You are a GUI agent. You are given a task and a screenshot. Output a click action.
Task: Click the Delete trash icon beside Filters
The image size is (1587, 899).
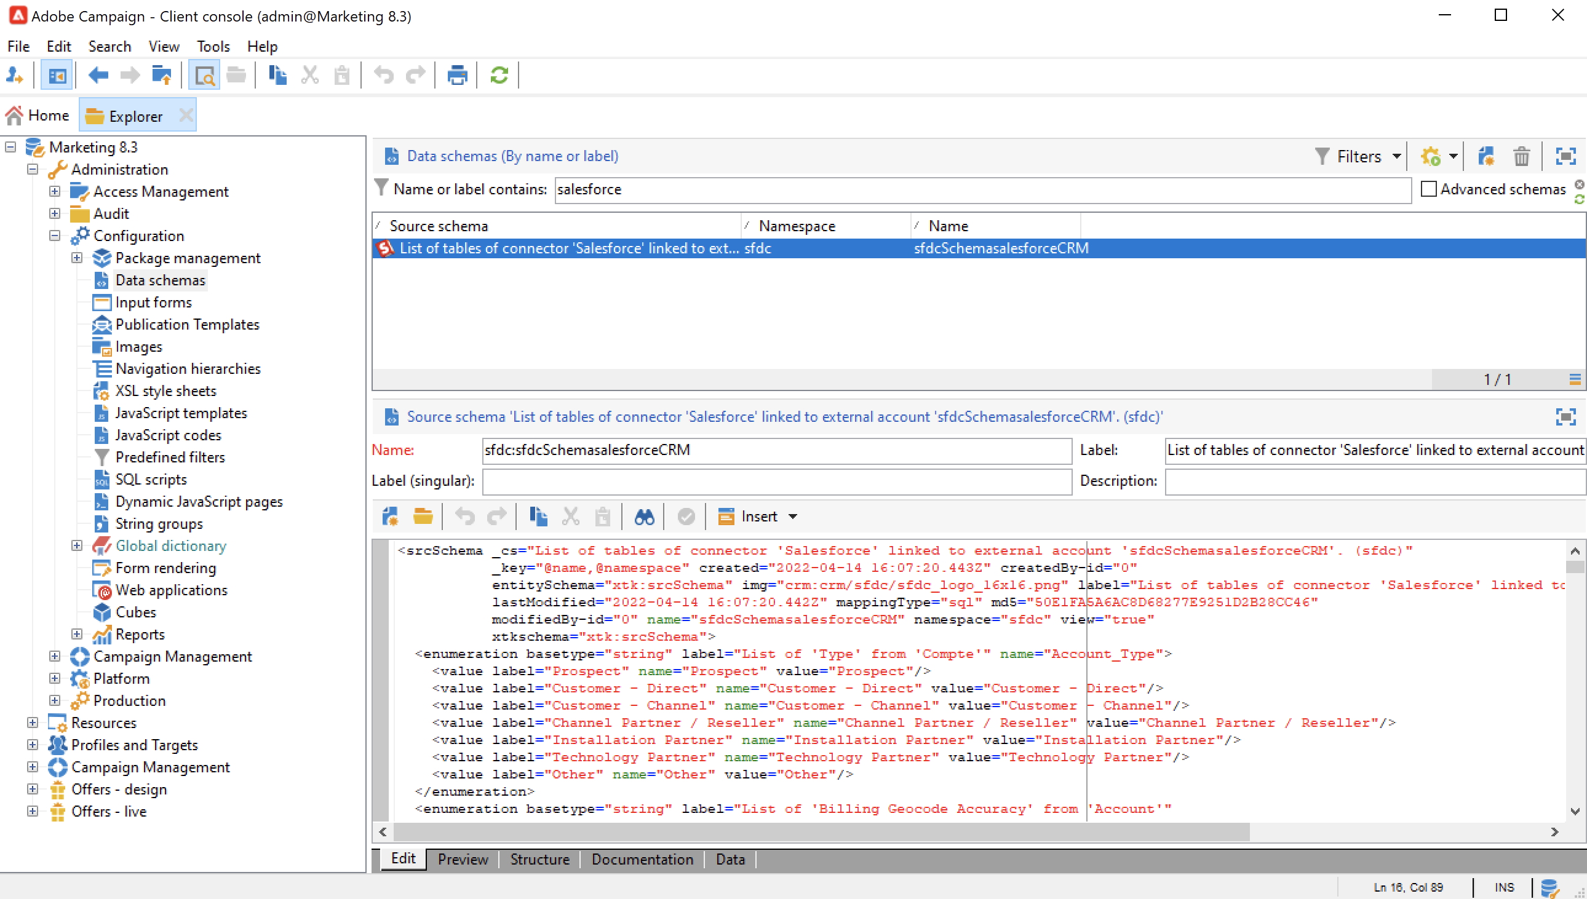(x=1521, y=156)
